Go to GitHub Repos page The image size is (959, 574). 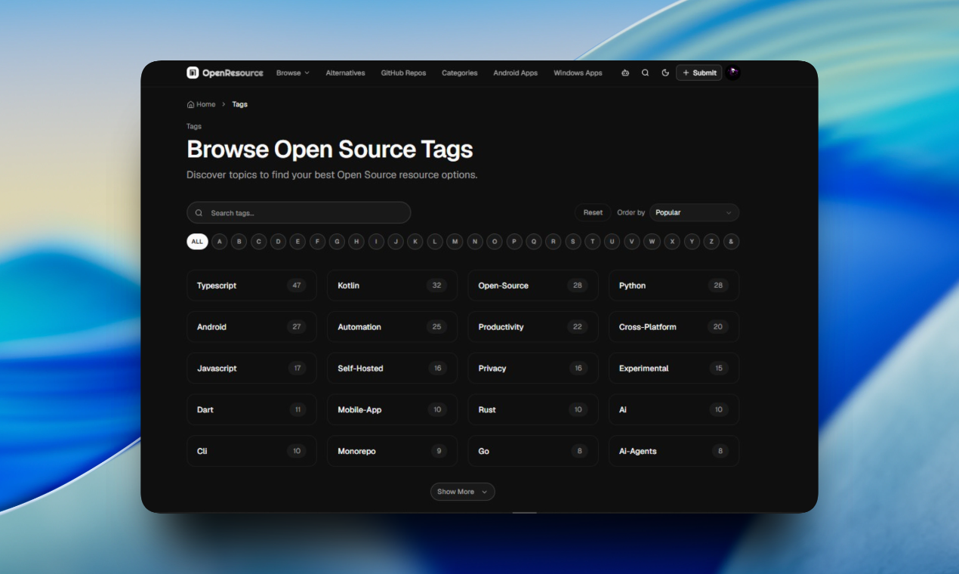tap(403, 73)
